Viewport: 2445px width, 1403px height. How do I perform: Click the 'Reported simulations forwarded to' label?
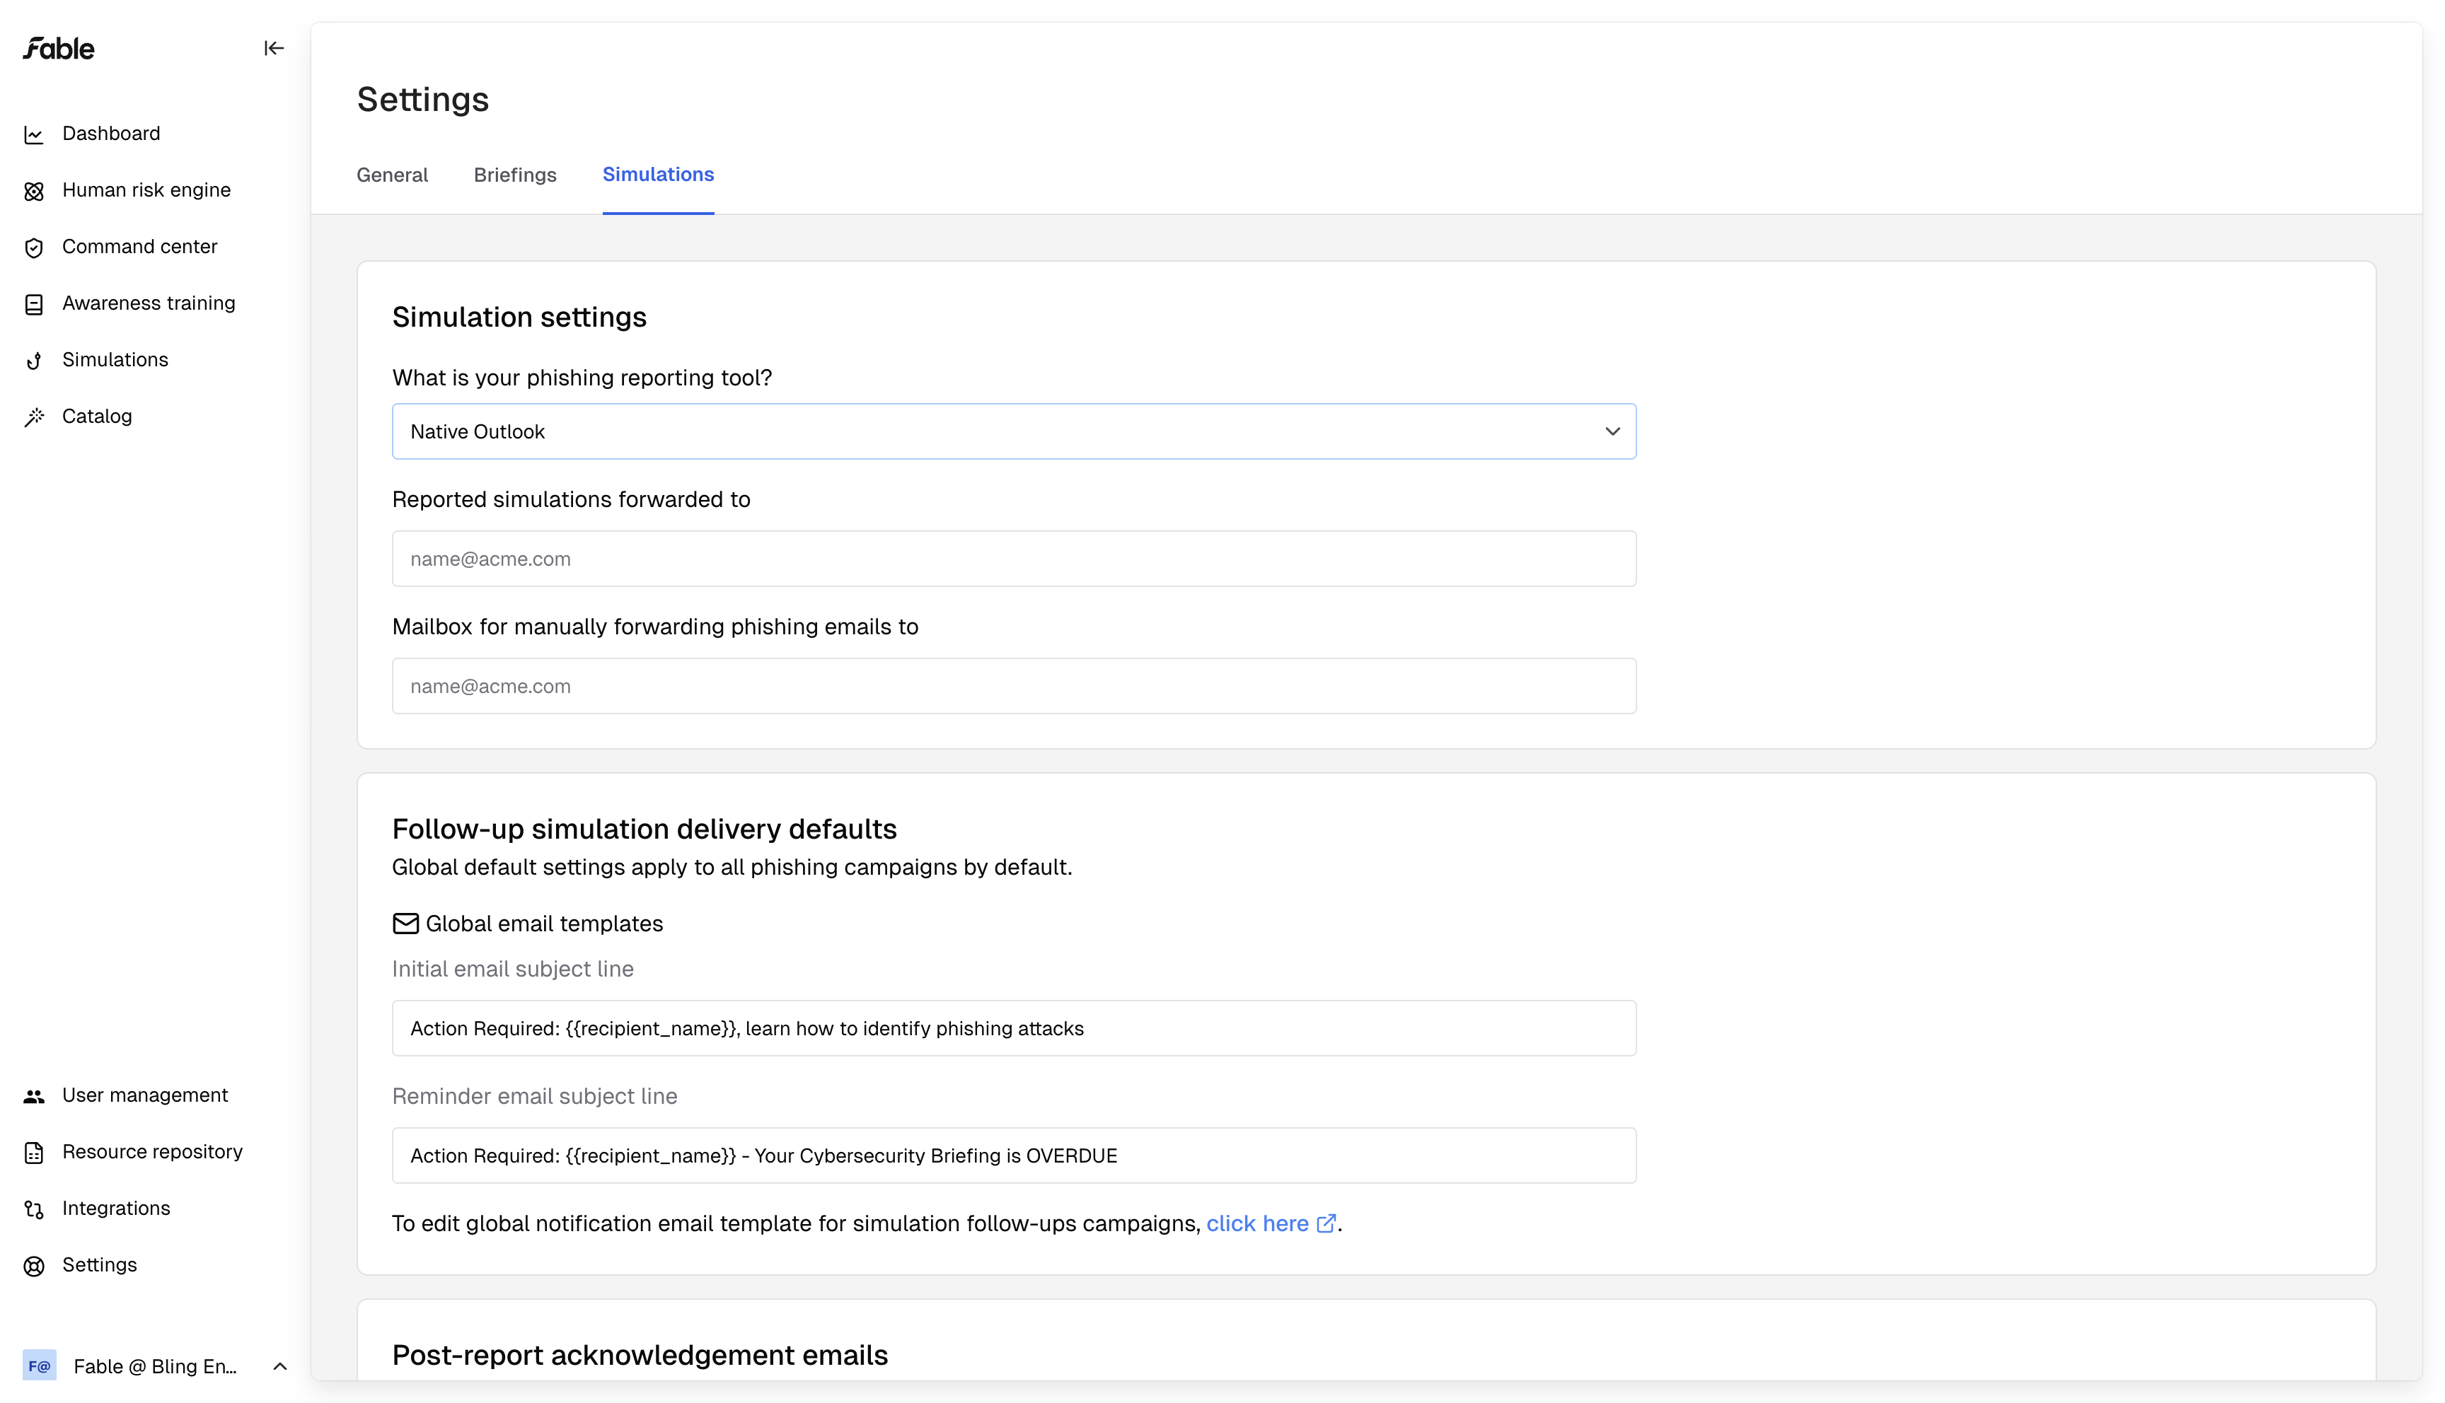(572, 499)
